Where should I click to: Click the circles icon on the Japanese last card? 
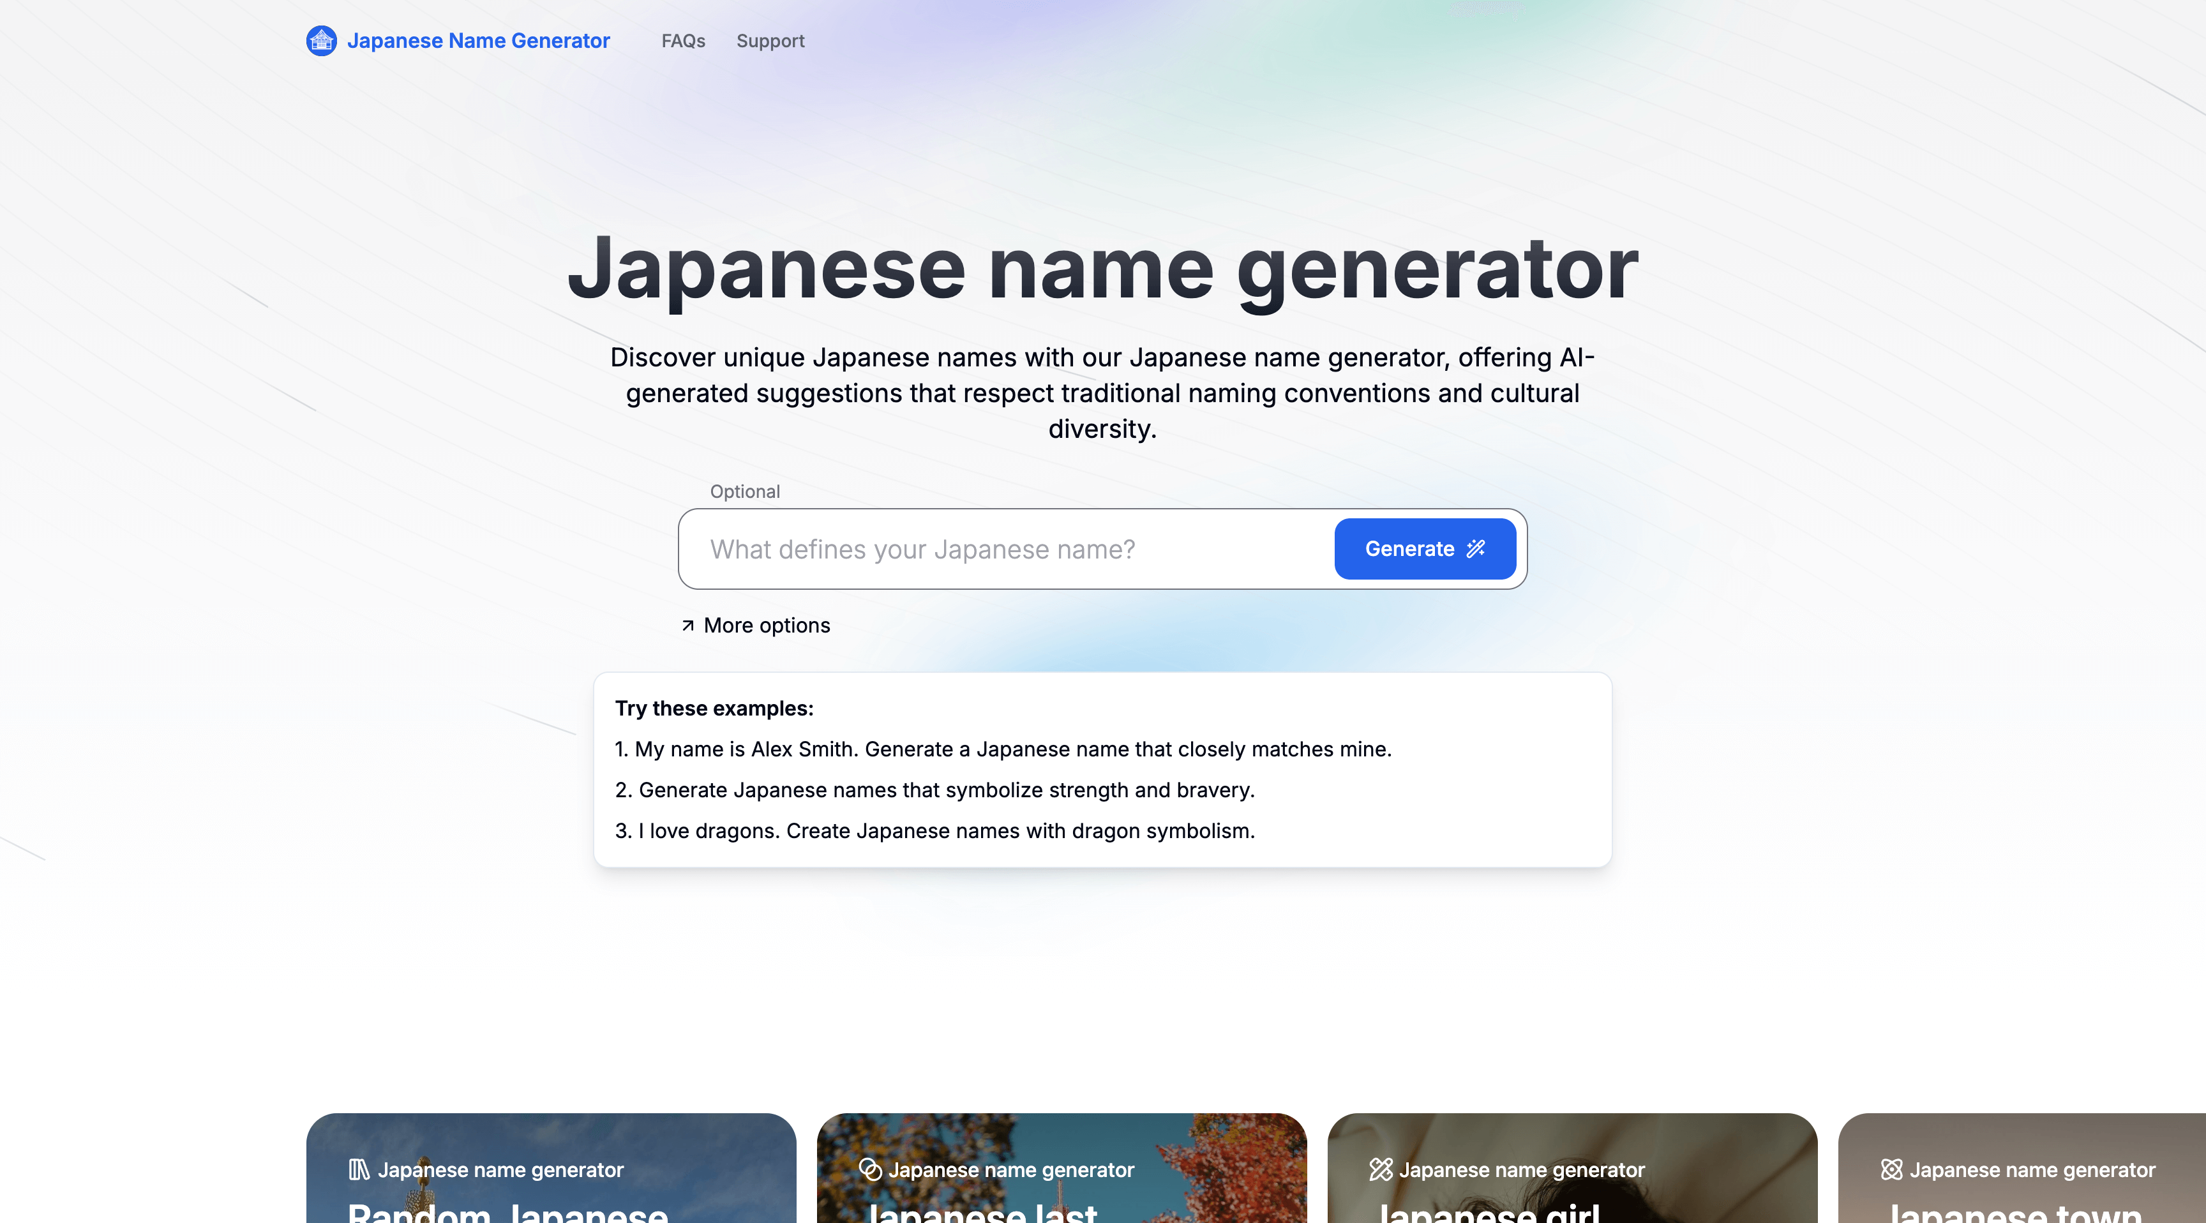870,1170
